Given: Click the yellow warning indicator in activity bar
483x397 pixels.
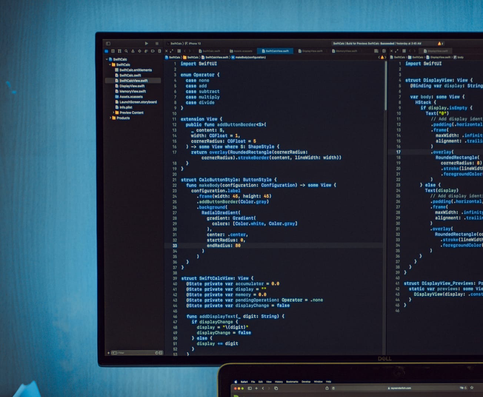Looking at the screenshot, I should coord(440,44).
